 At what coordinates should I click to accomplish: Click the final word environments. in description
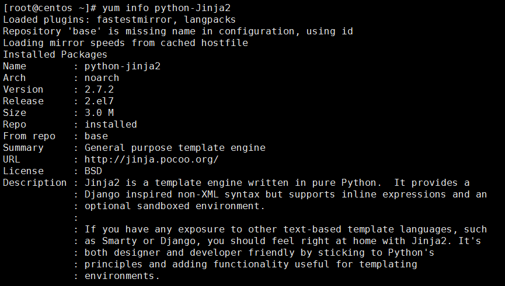122,276
